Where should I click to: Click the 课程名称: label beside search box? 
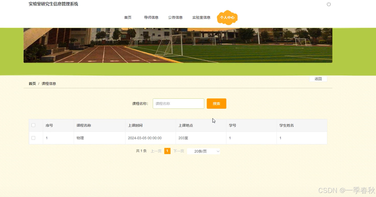pos(140,104)
